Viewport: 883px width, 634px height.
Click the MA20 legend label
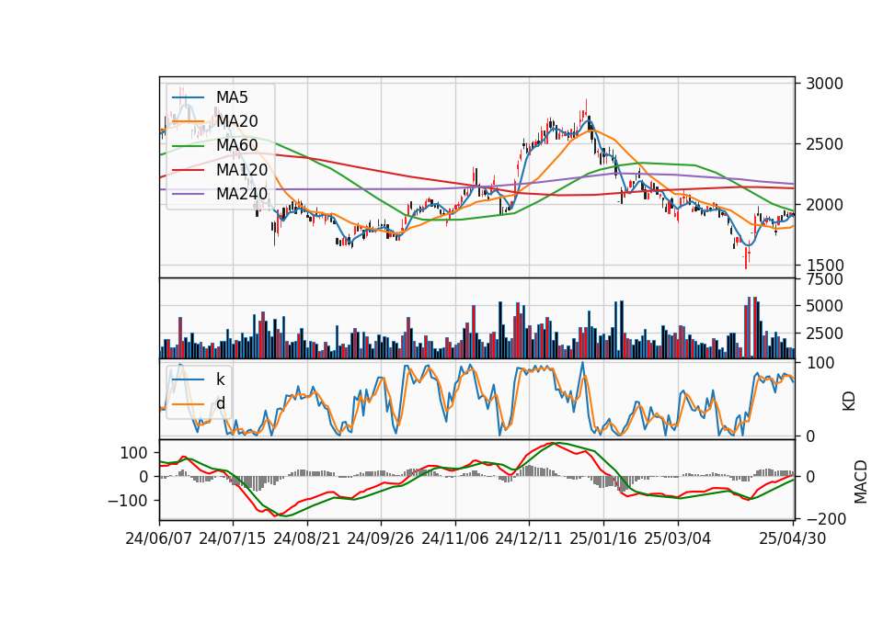click(x=236, y=121)
